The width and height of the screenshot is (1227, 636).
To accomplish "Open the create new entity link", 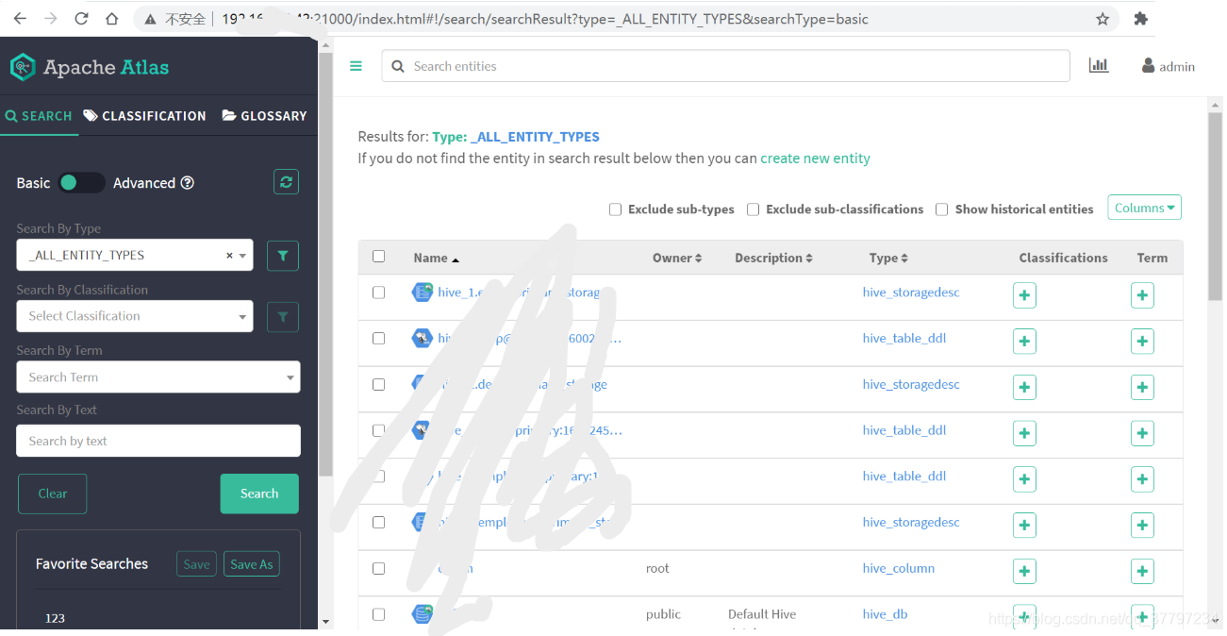I will click(815, 159).
